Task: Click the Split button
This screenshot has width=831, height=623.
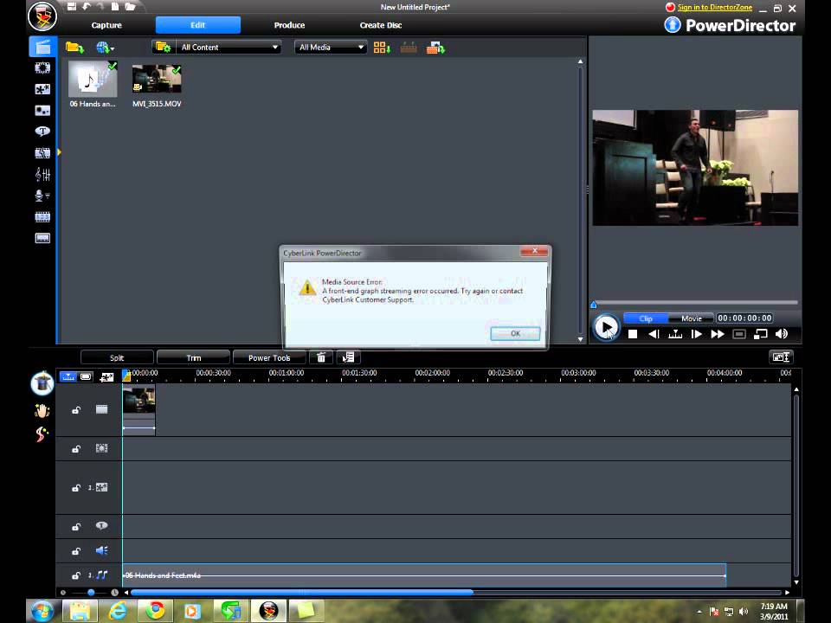Action: 117,357
